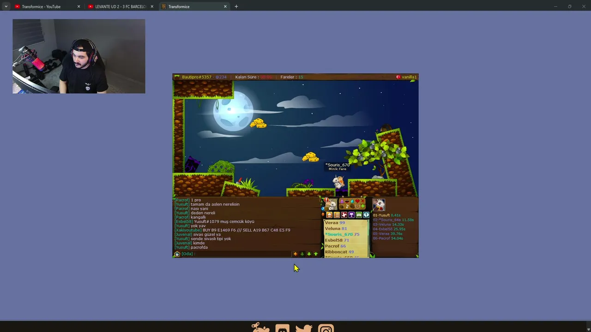
Task: Switch to the LEVANTE UD 2 - 3 FC BARCELONA tab
Action: [120, 6]
